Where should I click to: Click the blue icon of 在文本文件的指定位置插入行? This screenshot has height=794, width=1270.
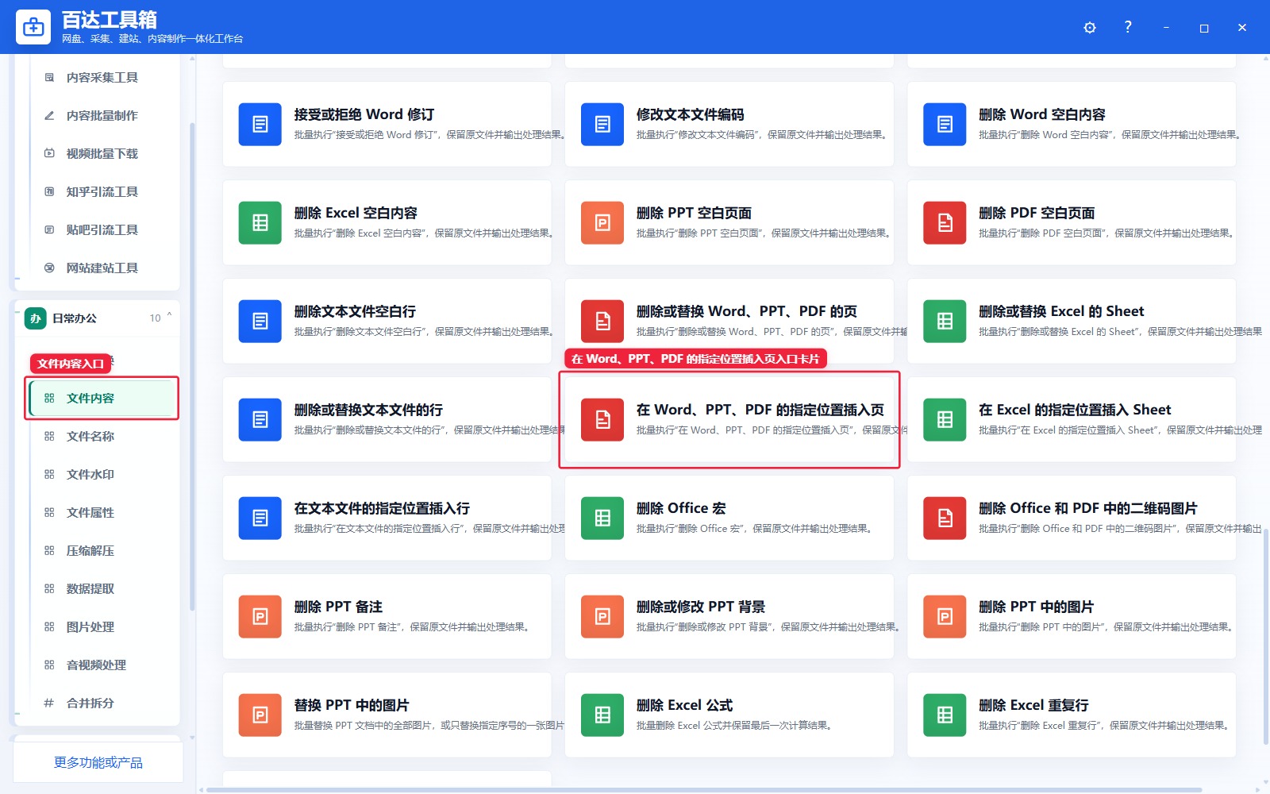tap(260, 518)
